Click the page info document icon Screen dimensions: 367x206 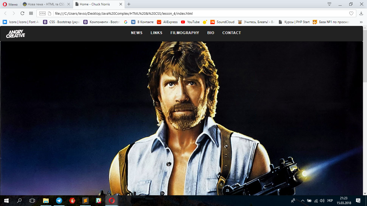click(49, 13)
